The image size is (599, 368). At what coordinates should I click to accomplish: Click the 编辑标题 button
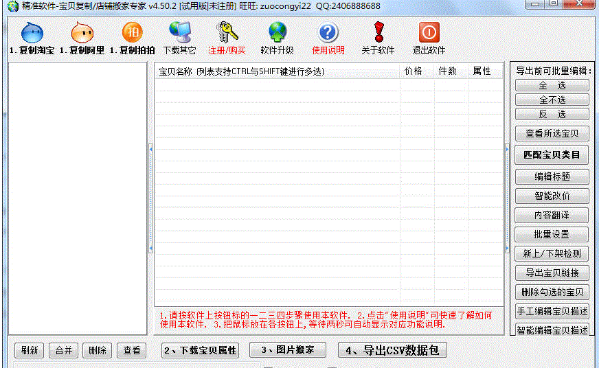point(552,176)
